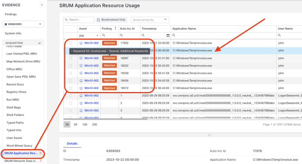
Task: Click the Finding column filter search icon
Action: click(x=104, y=35)
